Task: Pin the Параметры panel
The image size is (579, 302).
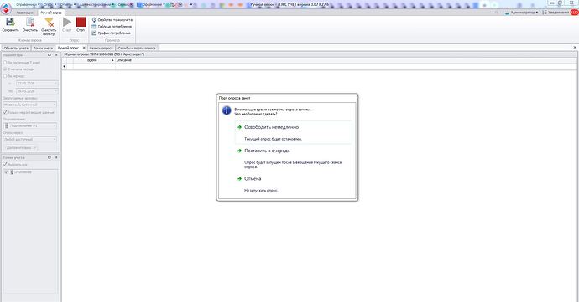Action: coord(50,55)
